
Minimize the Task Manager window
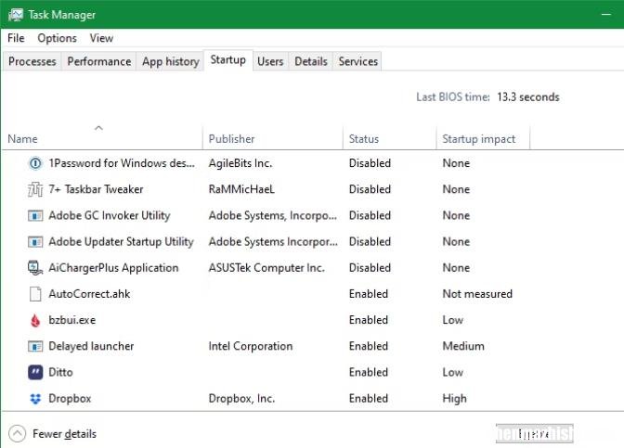pos(606,14)
